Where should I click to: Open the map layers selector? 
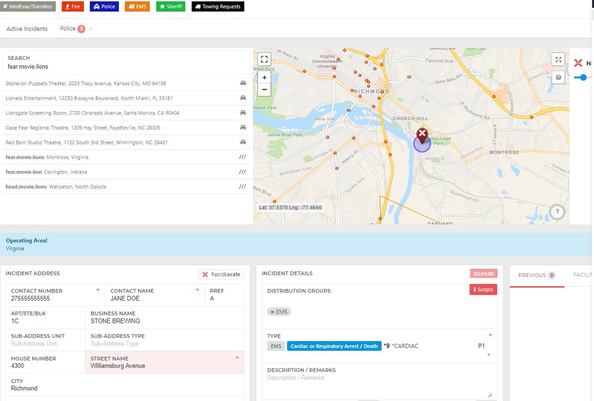tap(558, 77)
